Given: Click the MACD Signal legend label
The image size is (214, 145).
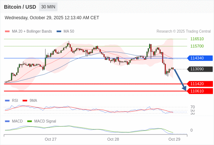Looking at the screenshot, I should (45, 121).
